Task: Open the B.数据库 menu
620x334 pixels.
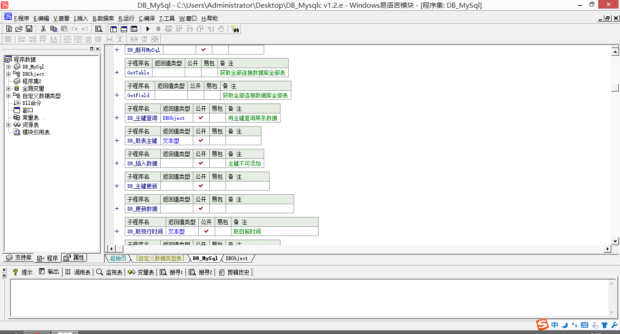Action: point(103,19)
